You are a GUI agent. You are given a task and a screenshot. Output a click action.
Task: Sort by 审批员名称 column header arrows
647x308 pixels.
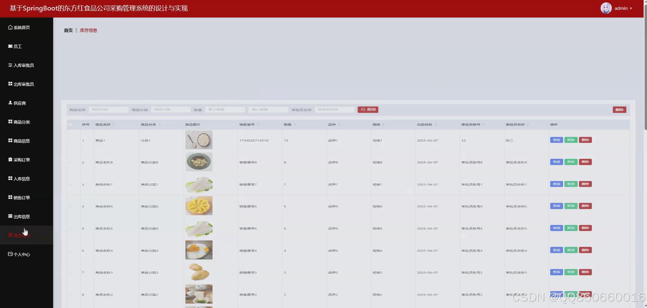click(x=528, y=125)
